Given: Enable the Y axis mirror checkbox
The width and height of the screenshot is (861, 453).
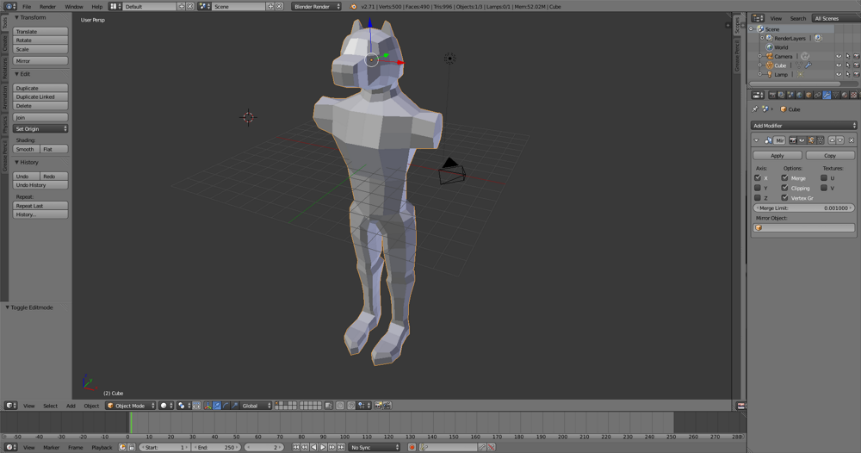Looking at the screenshot, I should coord(758,188).
